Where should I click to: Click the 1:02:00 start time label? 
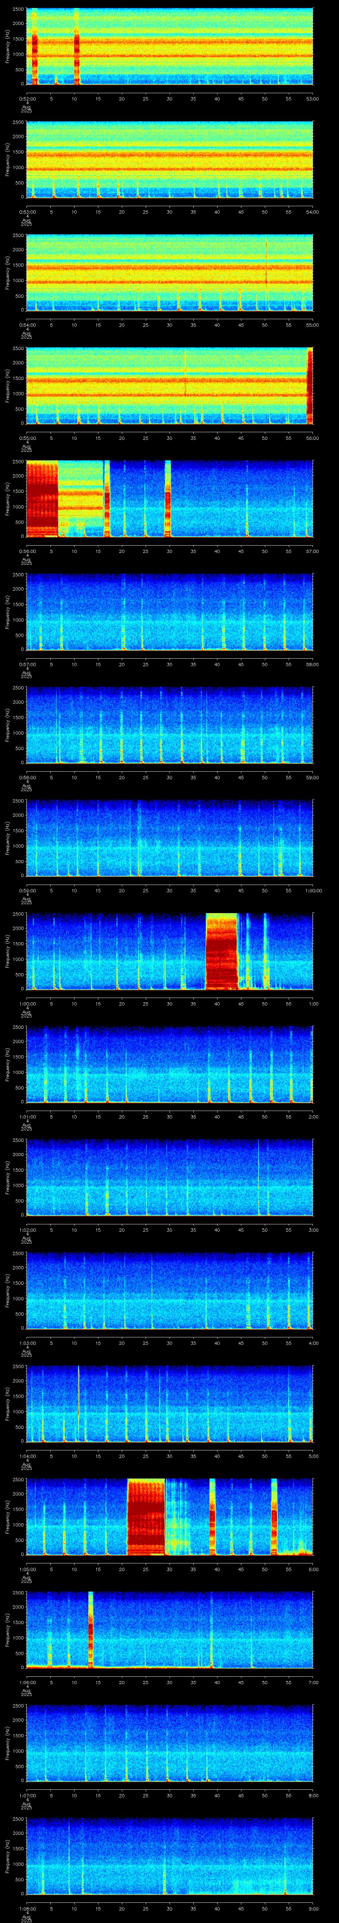tap(27, 1230)
